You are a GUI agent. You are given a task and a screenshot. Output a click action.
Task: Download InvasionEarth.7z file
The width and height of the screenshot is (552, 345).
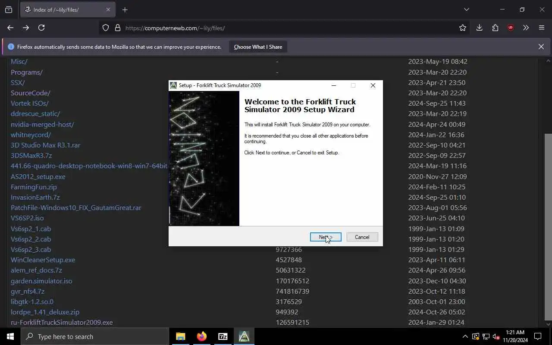35,198
